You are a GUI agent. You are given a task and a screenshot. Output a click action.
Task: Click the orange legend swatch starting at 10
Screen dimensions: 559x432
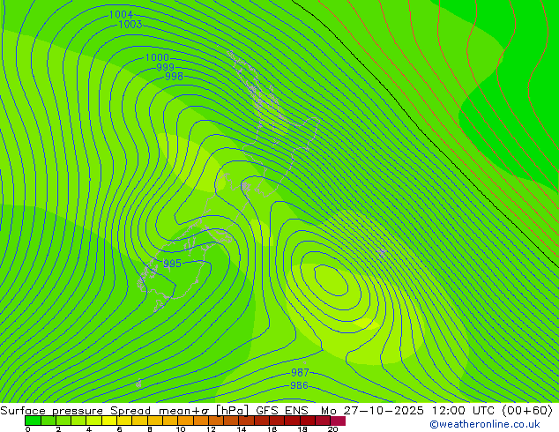click(185, 421)
